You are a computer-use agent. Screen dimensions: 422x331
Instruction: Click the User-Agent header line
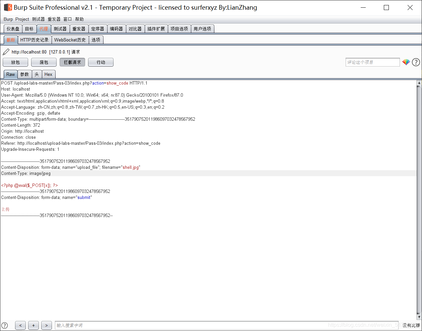pyautogui.click(x=92, y=95)
